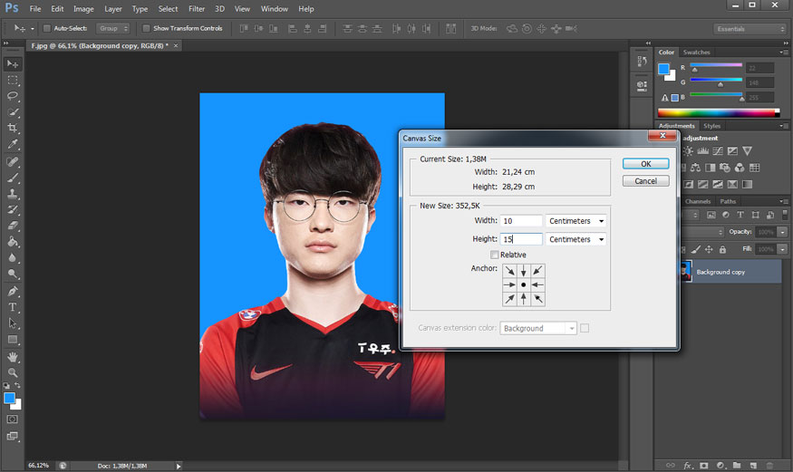Open Width units Centimeters dropdown
Image resolution: width=793 pixels, height=472 pixels.
pyautogui.click(x=575, y=221)
